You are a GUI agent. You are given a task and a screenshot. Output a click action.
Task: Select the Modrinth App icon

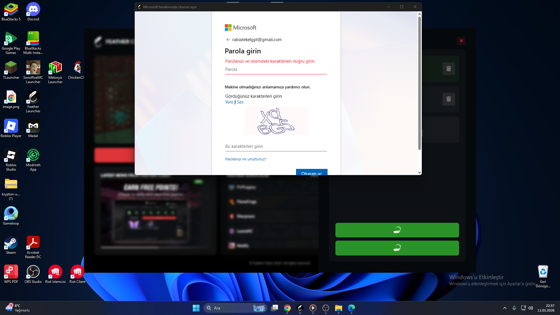[33, 160]
